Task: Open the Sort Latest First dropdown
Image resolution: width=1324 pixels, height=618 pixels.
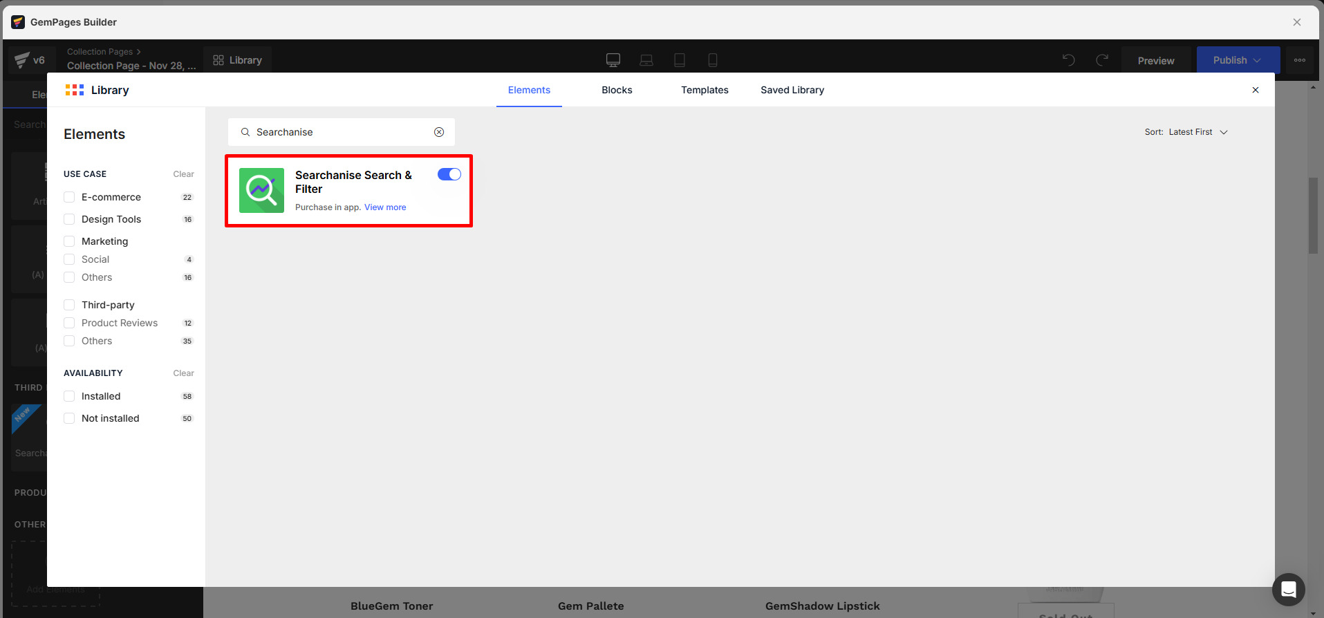Action: pyautogui.click(x=1186, y=132)
